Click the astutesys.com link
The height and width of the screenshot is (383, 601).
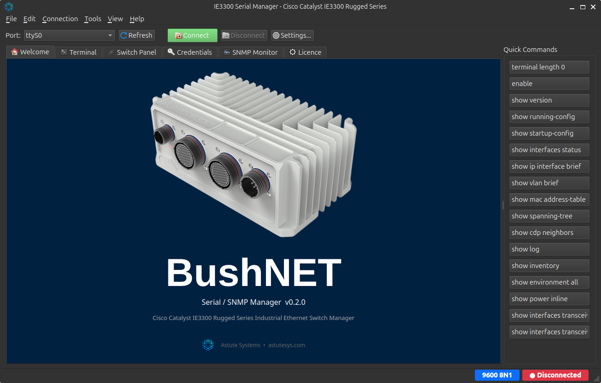286,345
